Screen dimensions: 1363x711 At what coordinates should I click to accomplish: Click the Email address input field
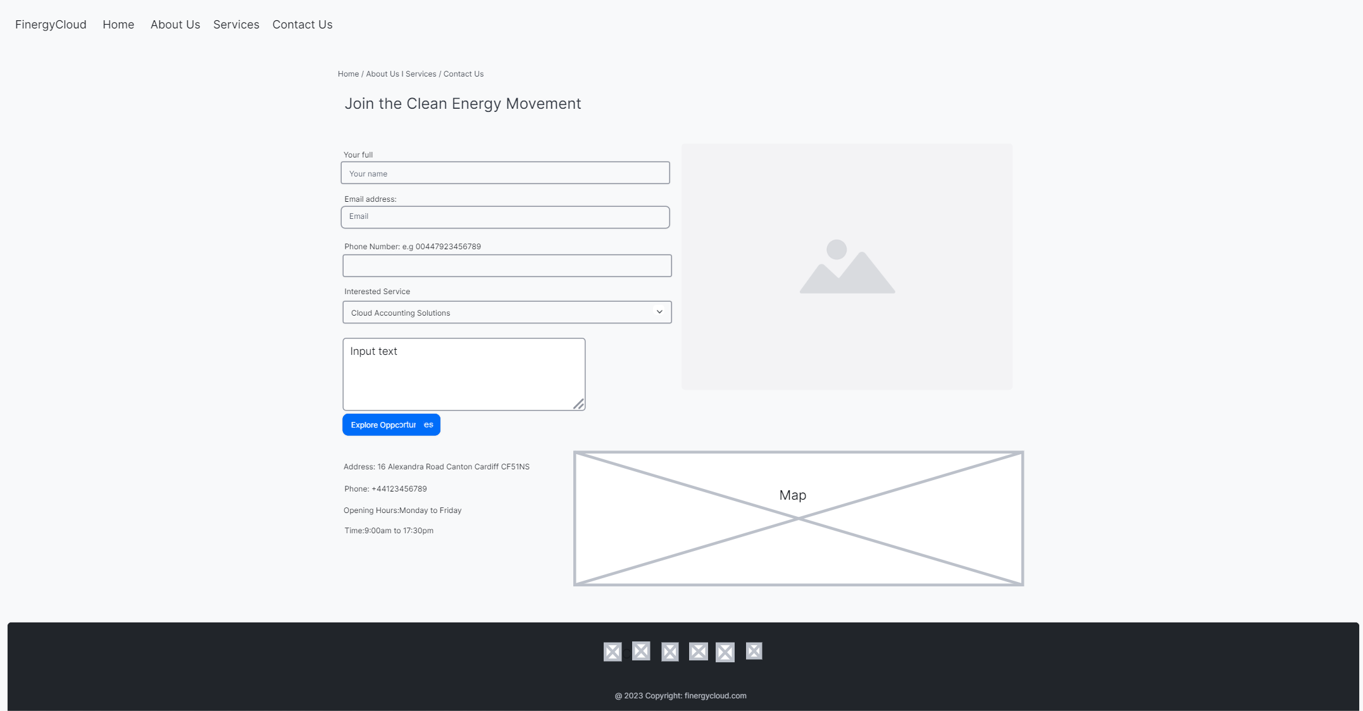coord(505,217)
